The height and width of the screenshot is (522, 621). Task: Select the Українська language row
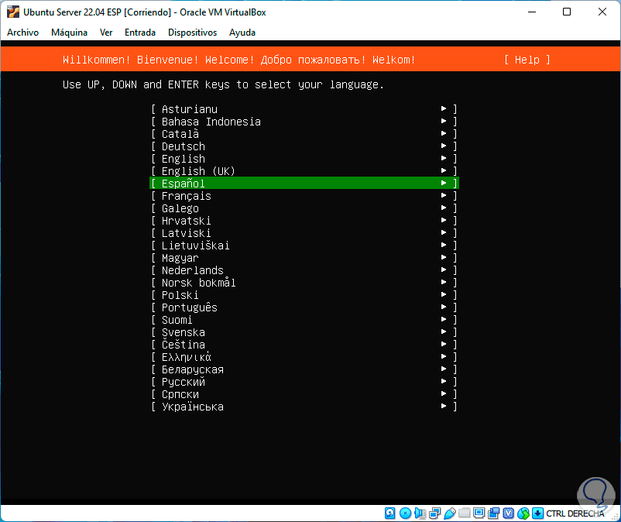(x=304, y=407)
